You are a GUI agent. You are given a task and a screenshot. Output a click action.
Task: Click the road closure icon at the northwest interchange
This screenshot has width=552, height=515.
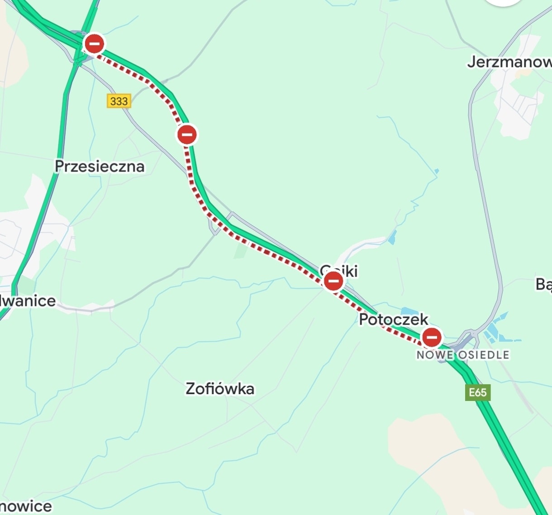click(95, 44)
